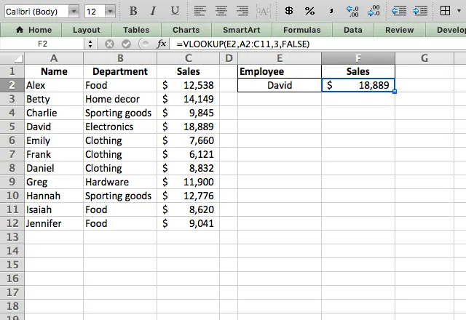Align text right
Viewport: 466px width, 320px height.
[242, 11]
